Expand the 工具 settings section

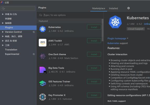pos(3,45)
